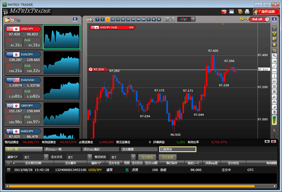Click the GBP/JPY Bid price 150.963
This screenshot has height=192, width=282.
click(14, 120)
